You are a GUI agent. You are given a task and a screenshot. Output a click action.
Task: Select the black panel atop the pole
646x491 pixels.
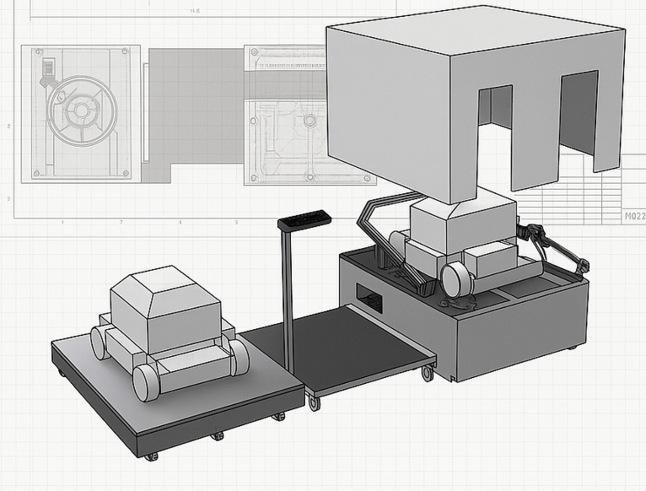tap(304, 218)
